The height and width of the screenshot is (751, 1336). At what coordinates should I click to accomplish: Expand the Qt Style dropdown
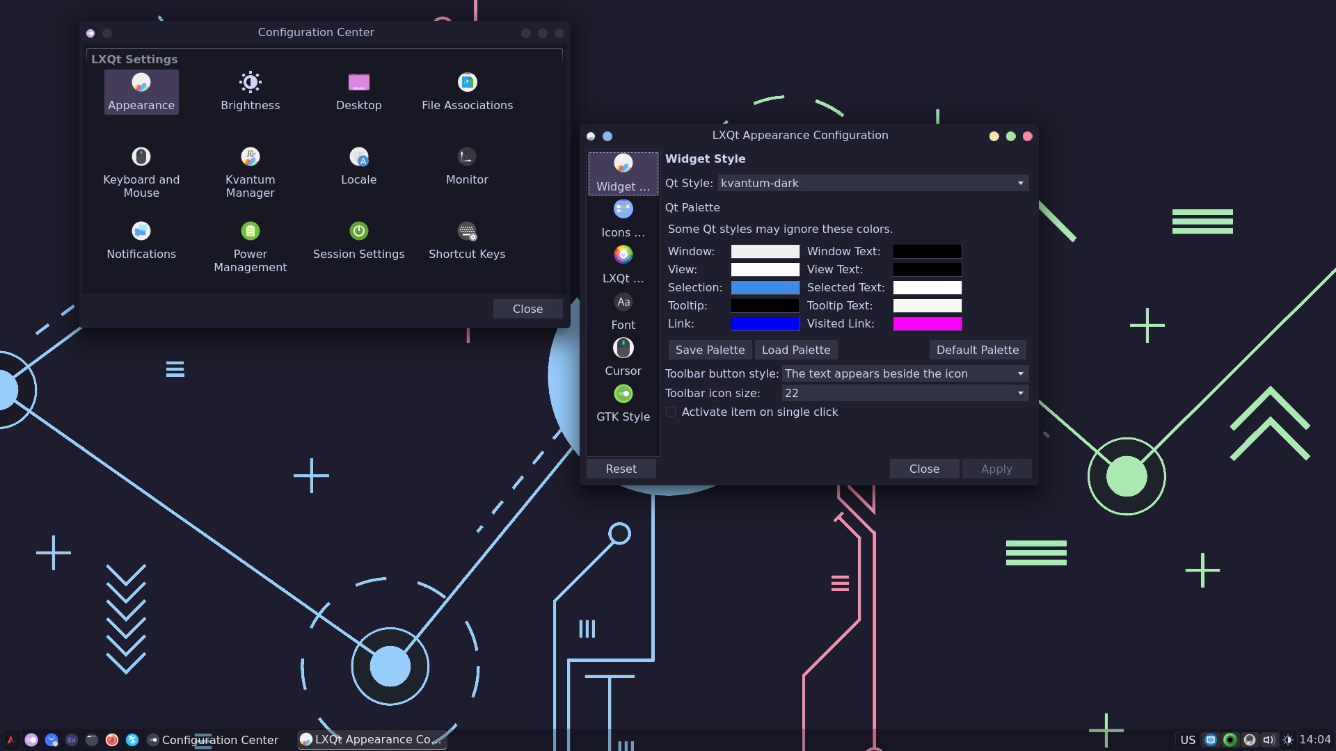[873, 183]
